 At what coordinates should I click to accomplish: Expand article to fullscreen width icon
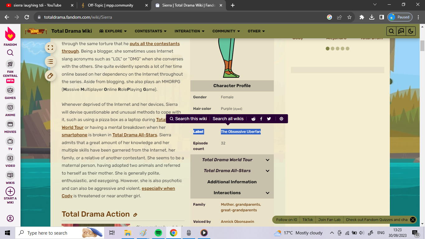pyautogui.click(x=50, y=48)
